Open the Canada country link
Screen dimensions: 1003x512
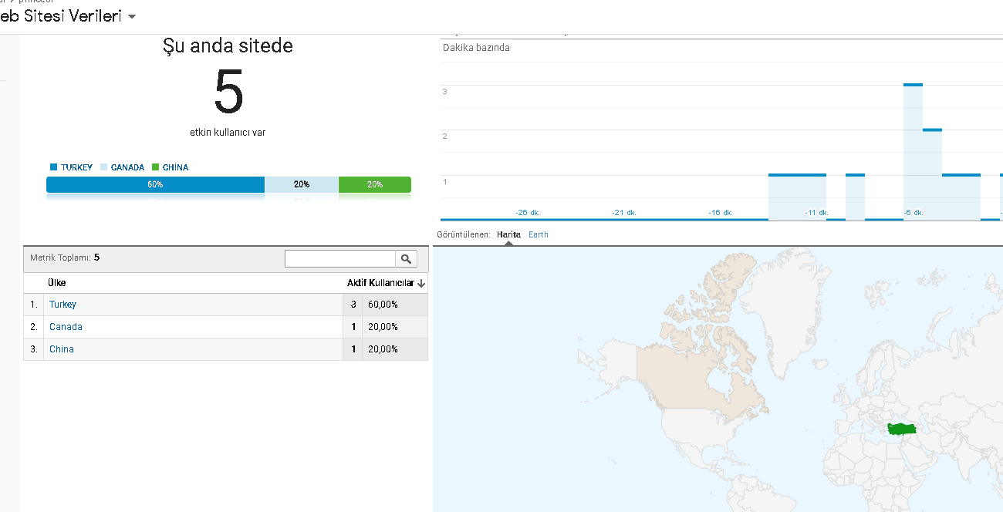point(66,327)
